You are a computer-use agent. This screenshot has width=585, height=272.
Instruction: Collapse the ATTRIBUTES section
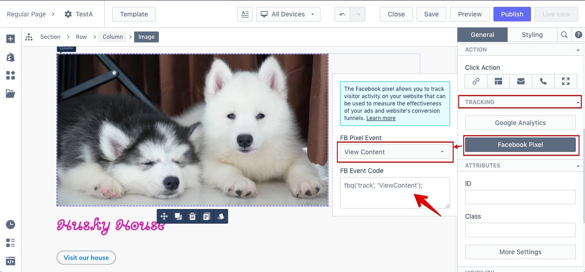click(578, 166)
